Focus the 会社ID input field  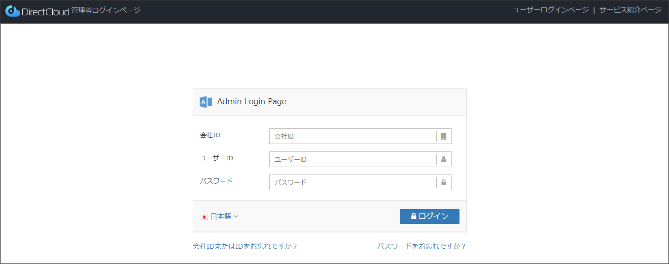point(352,136)
